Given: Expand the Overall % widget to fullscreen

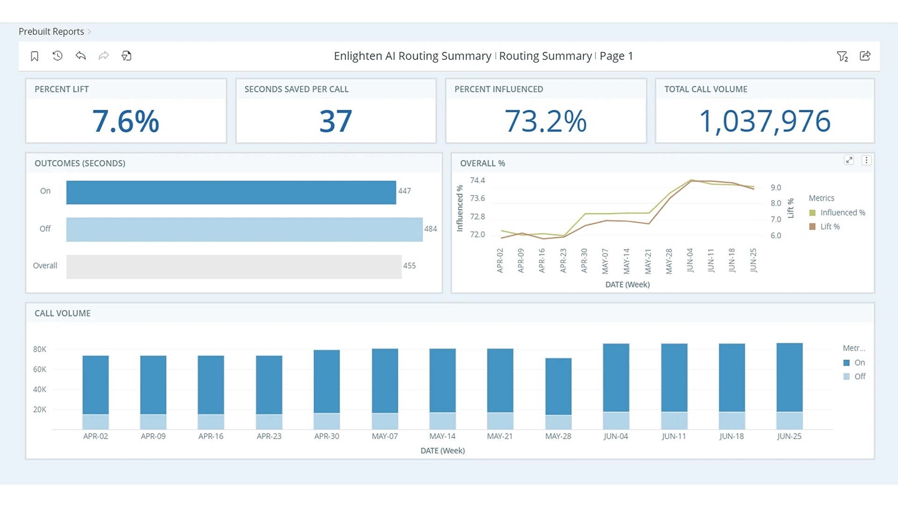Looking at the screenshot, I should (849, 160).
